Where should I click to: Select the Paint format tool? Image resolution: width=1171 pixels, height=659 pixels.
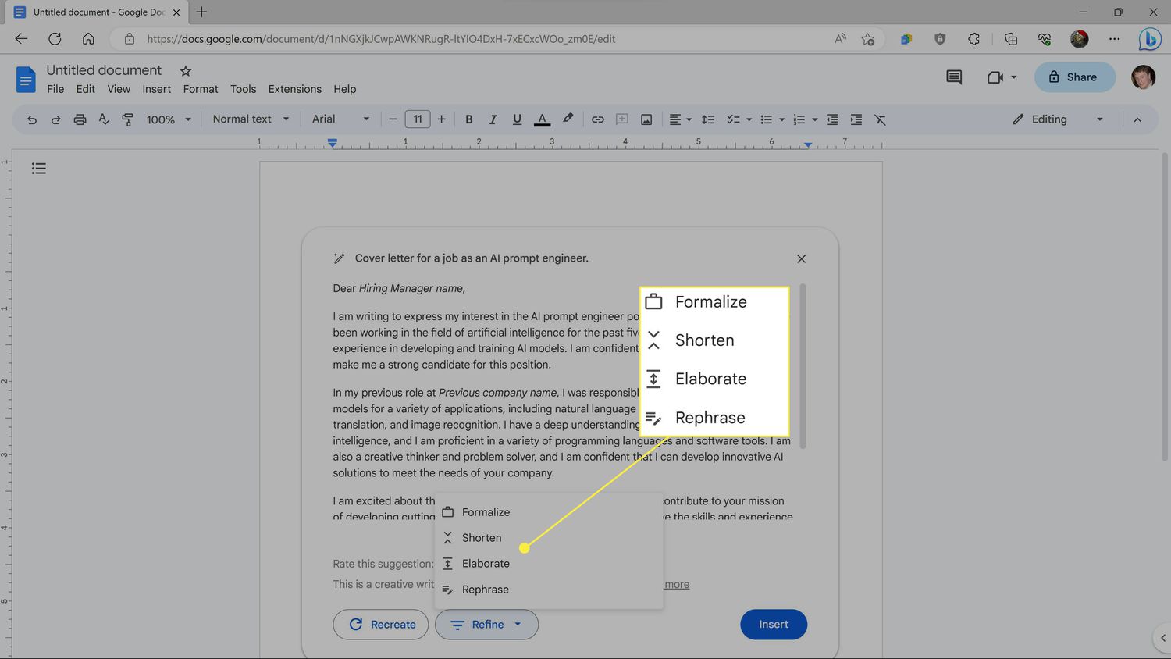pyautogui.click(x=127, y=119)
